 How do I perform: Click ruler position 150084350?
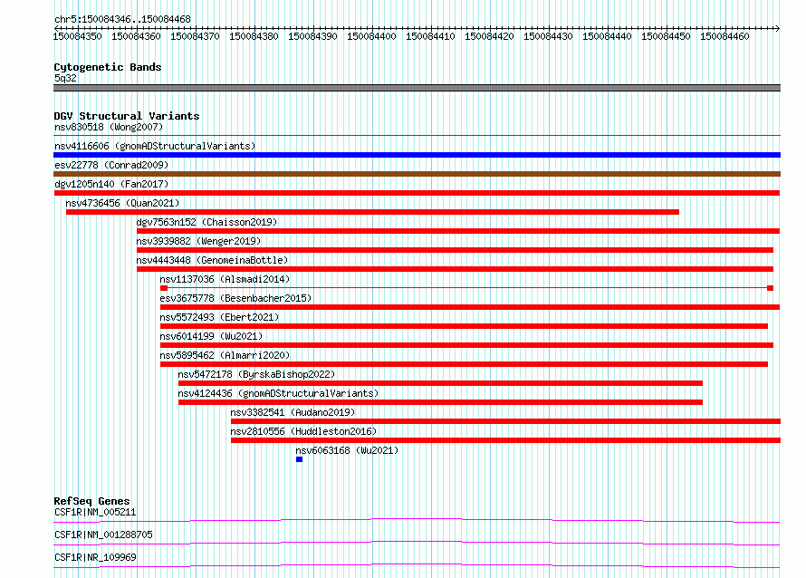(78, 36)
